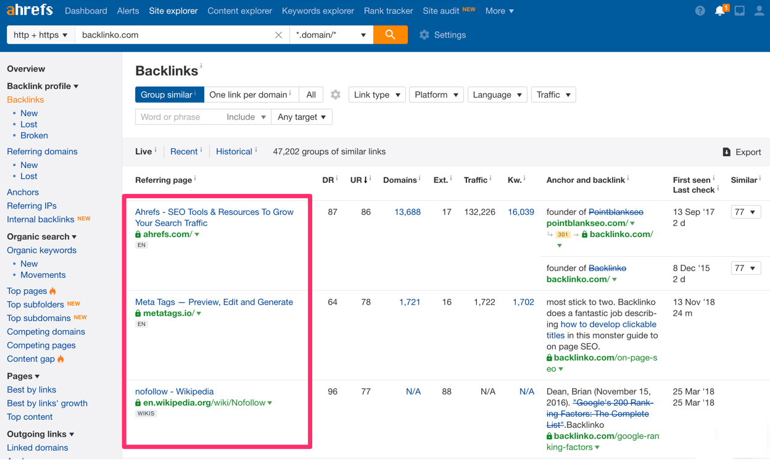This screenshot has height=460, width=770.
Task: Expand the arrow next to ahrefs.com/ URL
Action: (x=197, y=235)
